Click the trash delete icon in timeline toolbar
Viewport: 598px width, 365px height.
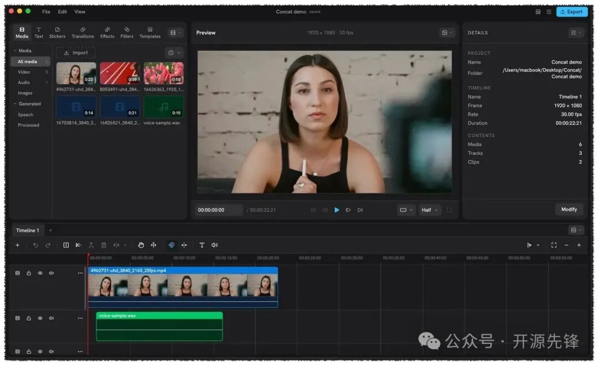pyautogui.click(x=104, y=245)
